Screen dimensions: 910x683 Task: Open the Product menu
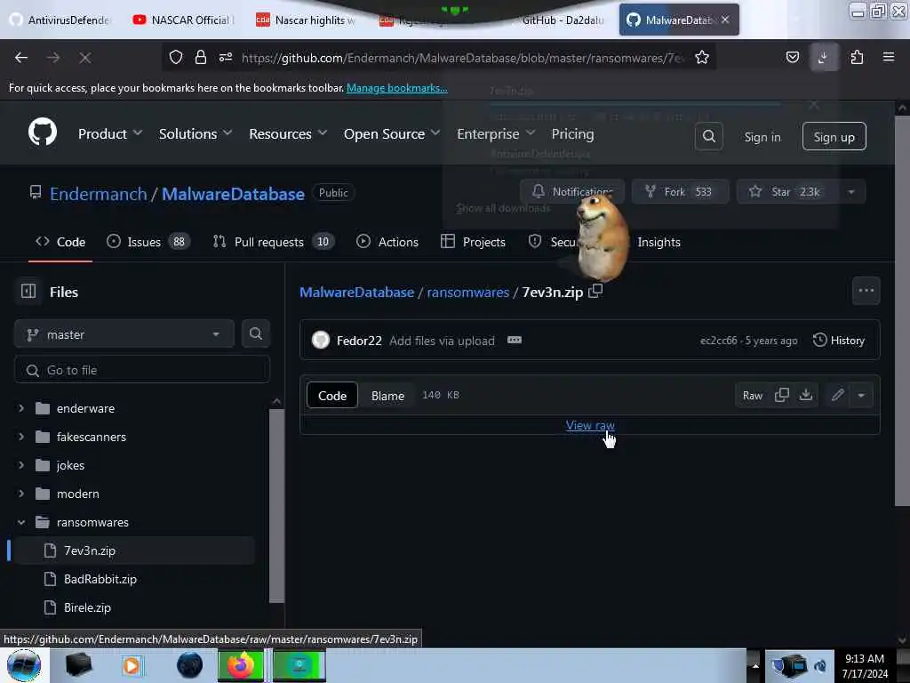(x=109, y=134)
